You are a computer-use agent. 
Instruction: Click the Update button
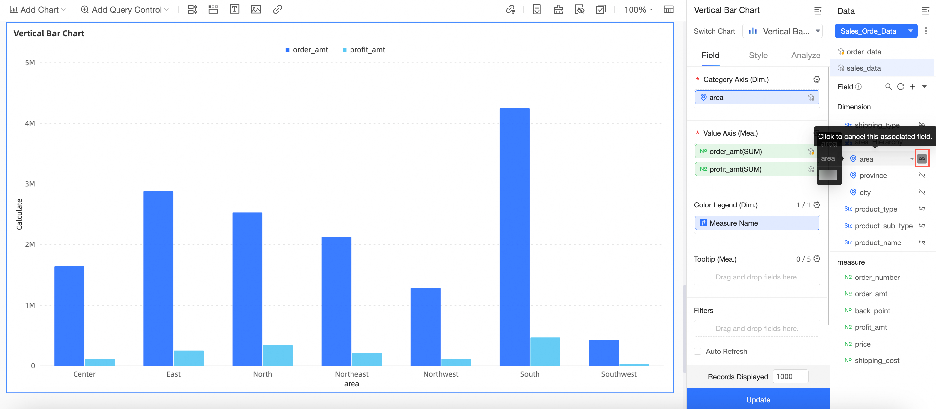(758, 399)
